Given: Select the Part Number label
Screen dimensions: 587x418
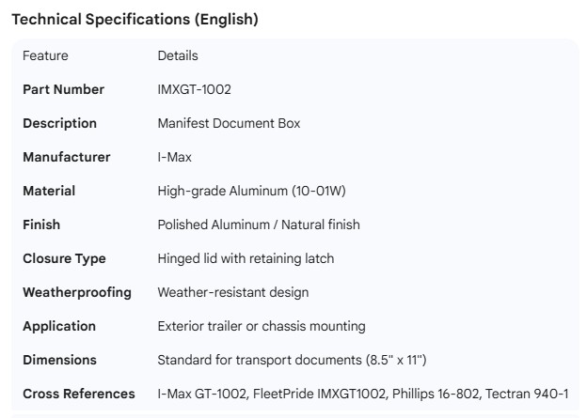Looking at the screenshot, I should (63, 90).
